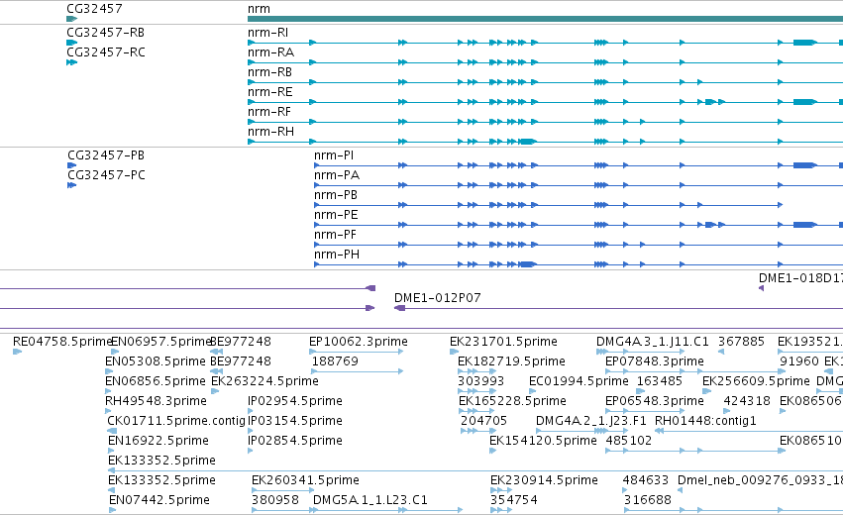Viewport: 843px width, 515px height.
Task: Click the EK263224.5prime EST label
Action: (265, 381)
